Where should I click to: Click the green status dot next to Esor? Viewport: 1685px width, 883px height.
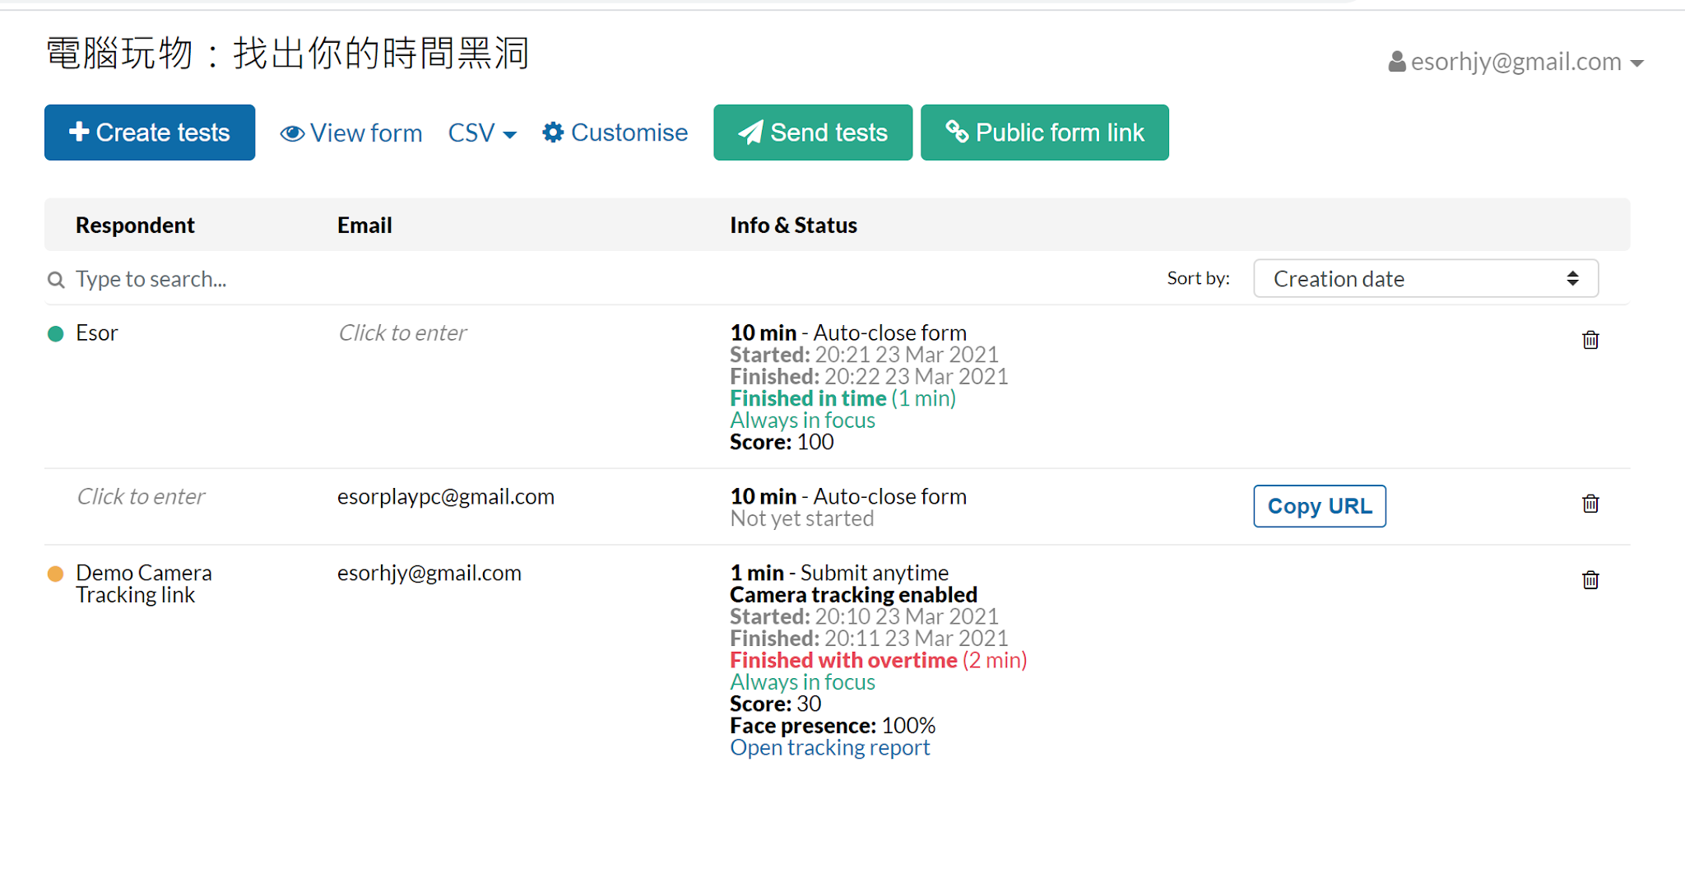tap(55, 333)
